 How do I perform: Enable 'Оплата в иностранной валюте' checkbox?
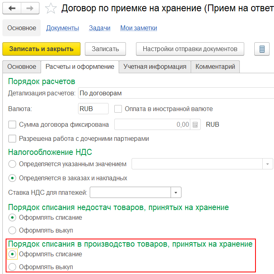(118, 109)
